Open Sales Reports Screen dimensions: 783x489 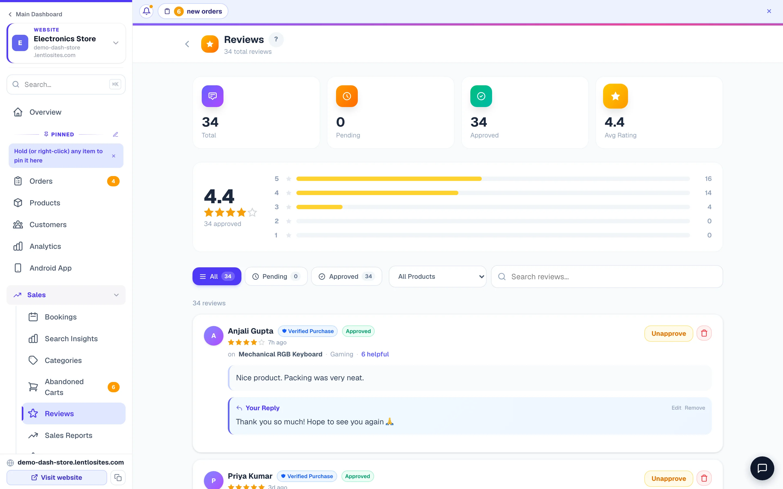[x=74, y=435]
